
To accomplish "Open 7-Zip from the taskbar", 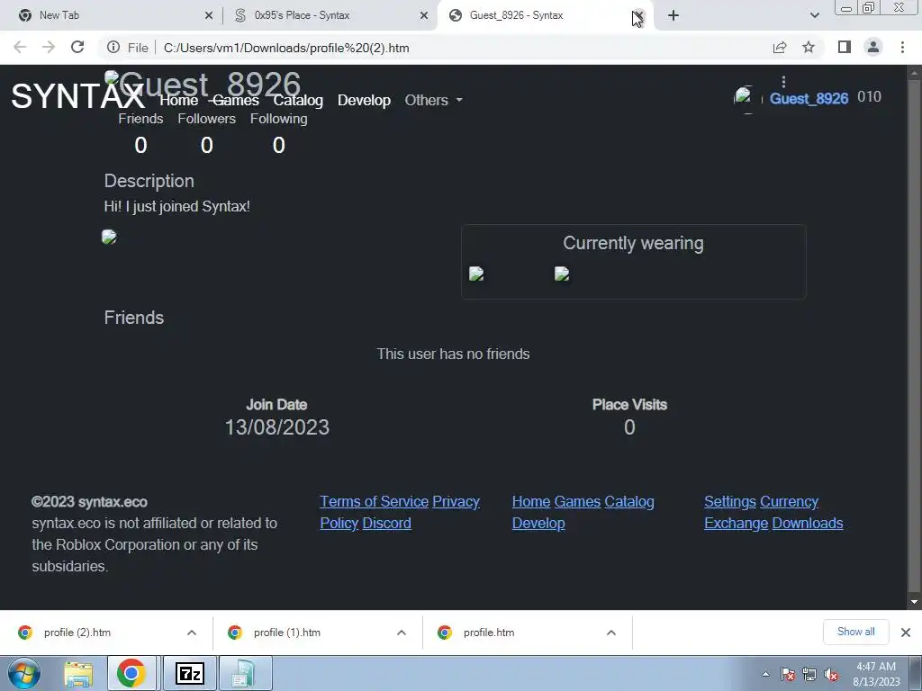I will click(190, 673).
